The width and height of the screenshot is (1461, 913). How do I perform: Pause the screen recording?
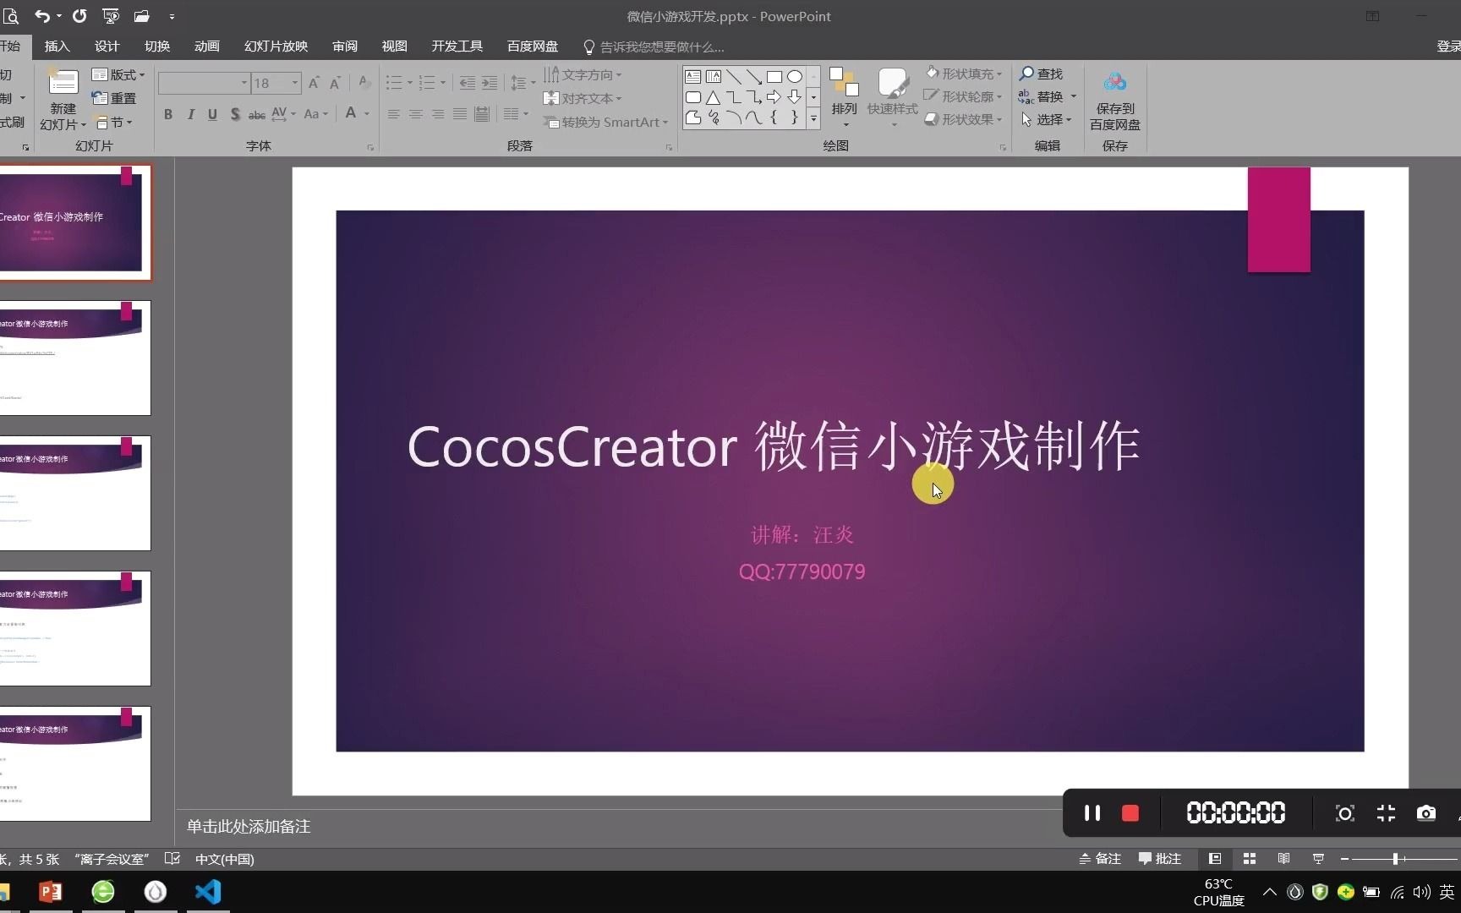click(1092, 813)
